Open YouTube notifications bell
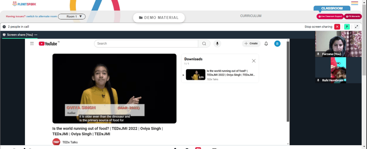 pyautogui.click(x=266, y=44)
